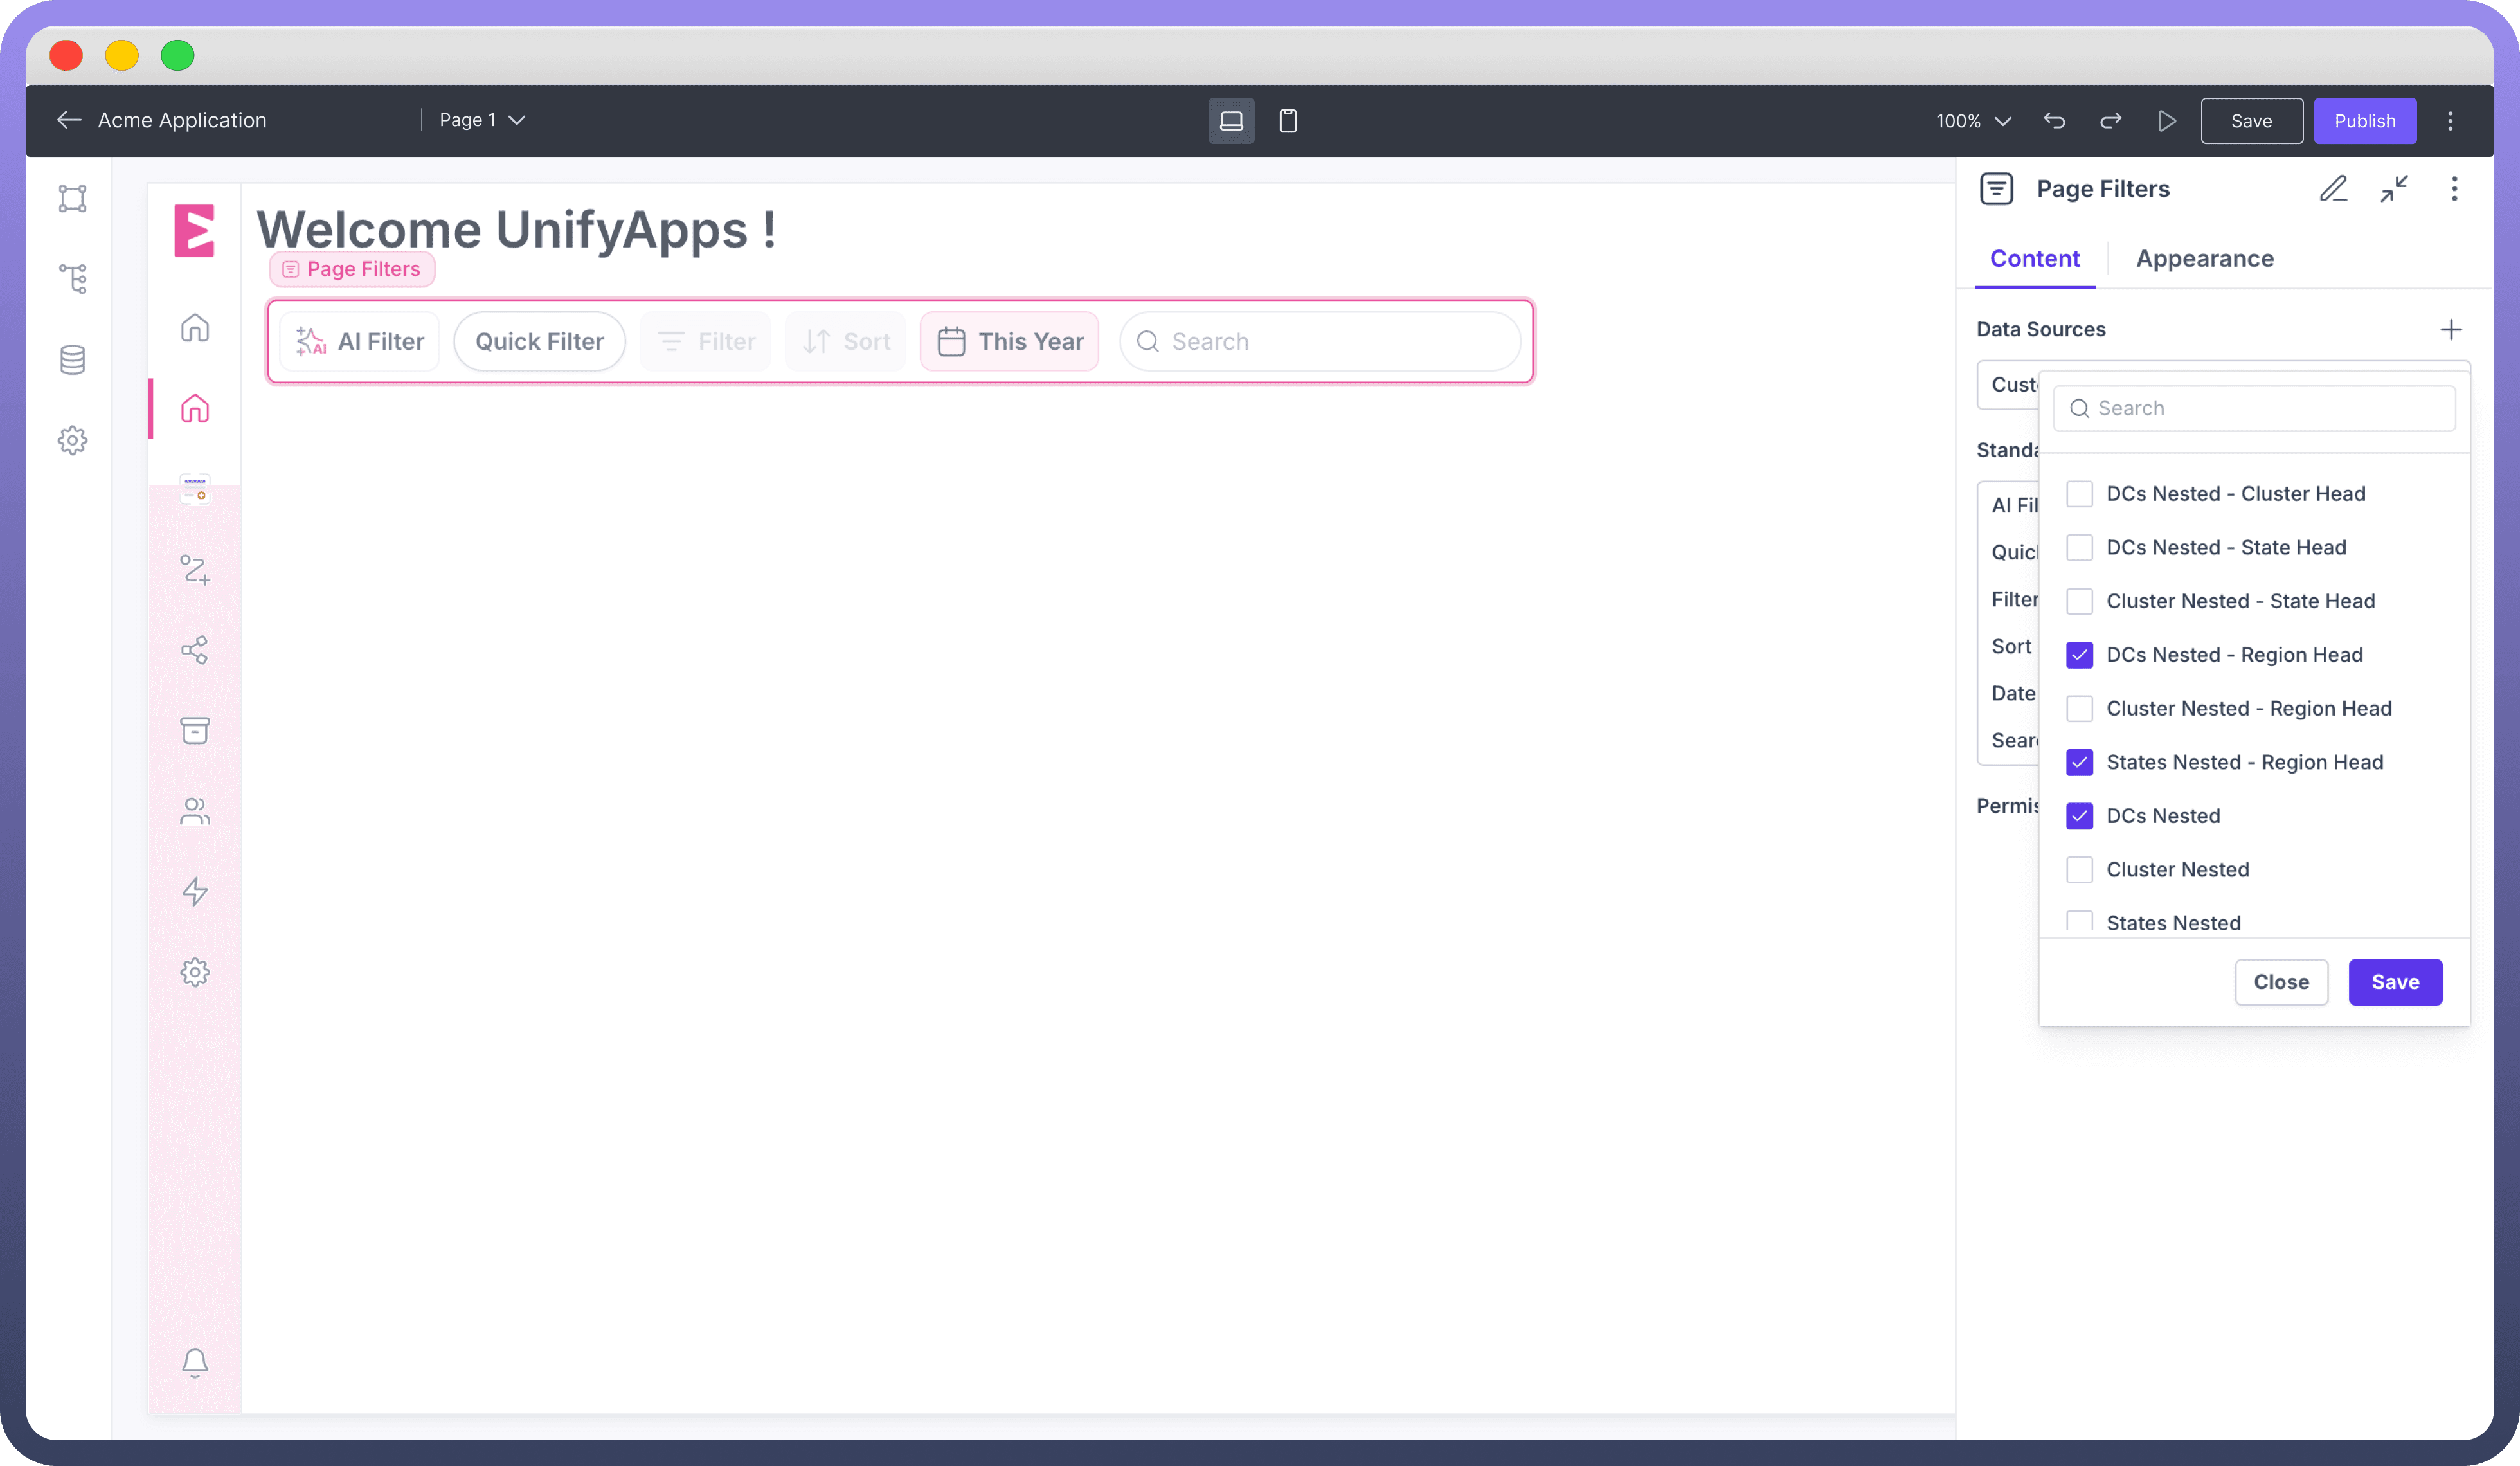Select the Content tab

pos(2034,259)
